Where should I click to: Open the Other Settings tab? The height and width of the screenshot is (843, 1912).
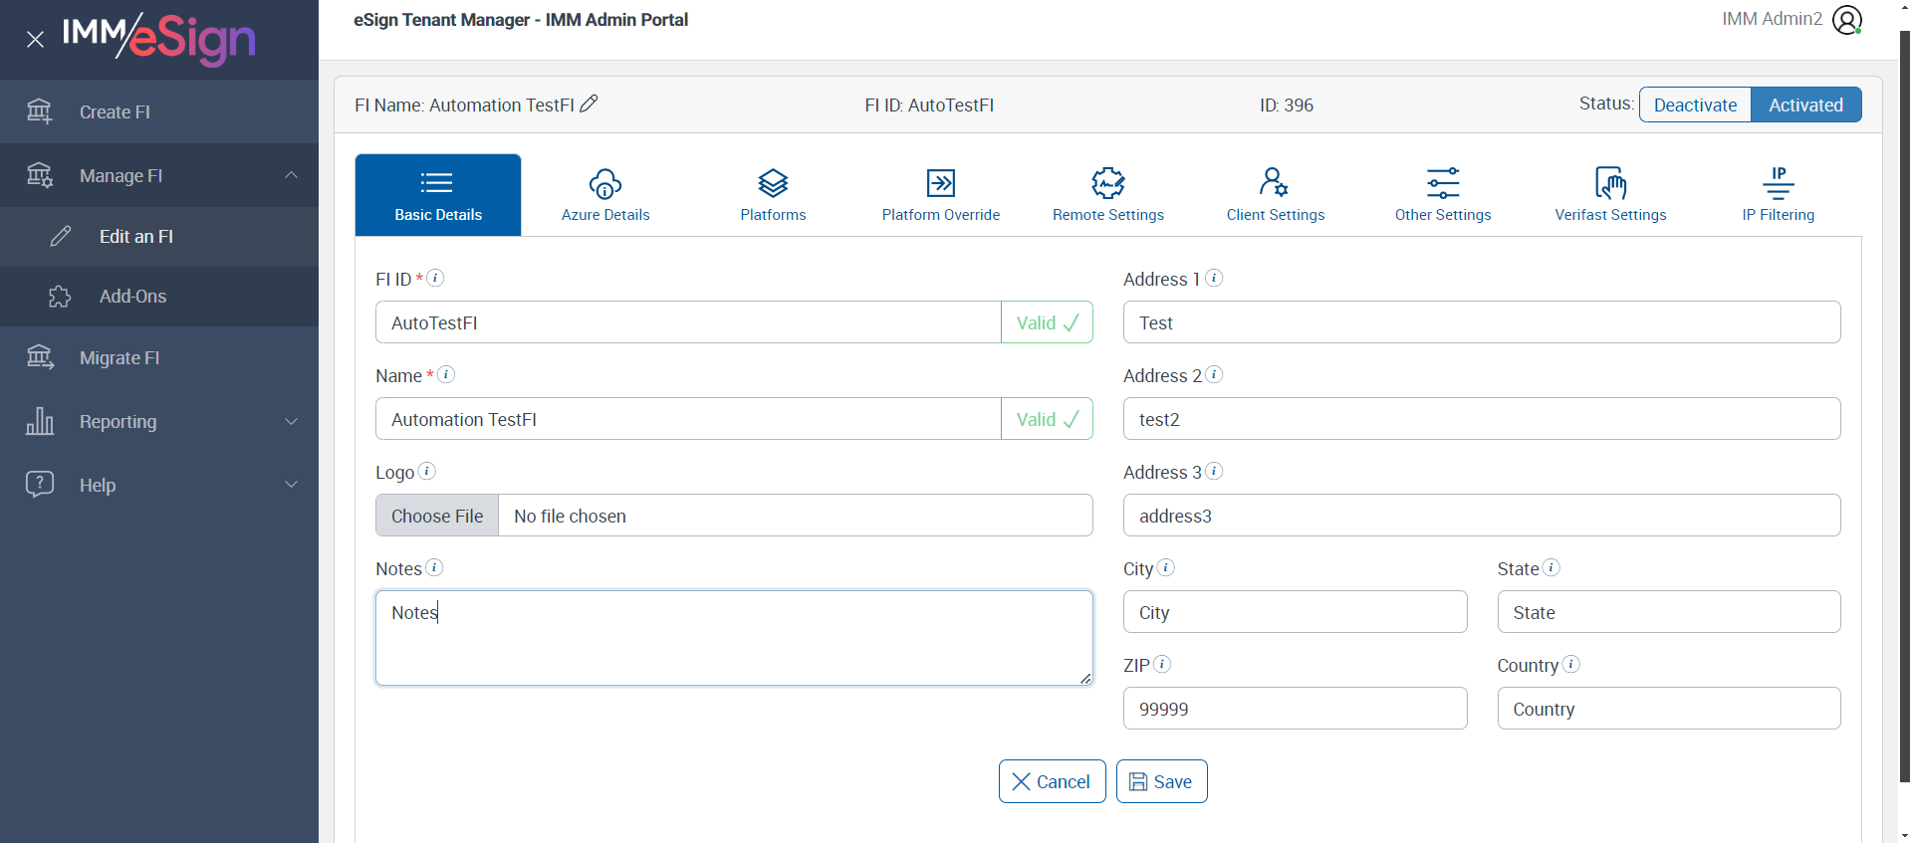pos(1443,195)
